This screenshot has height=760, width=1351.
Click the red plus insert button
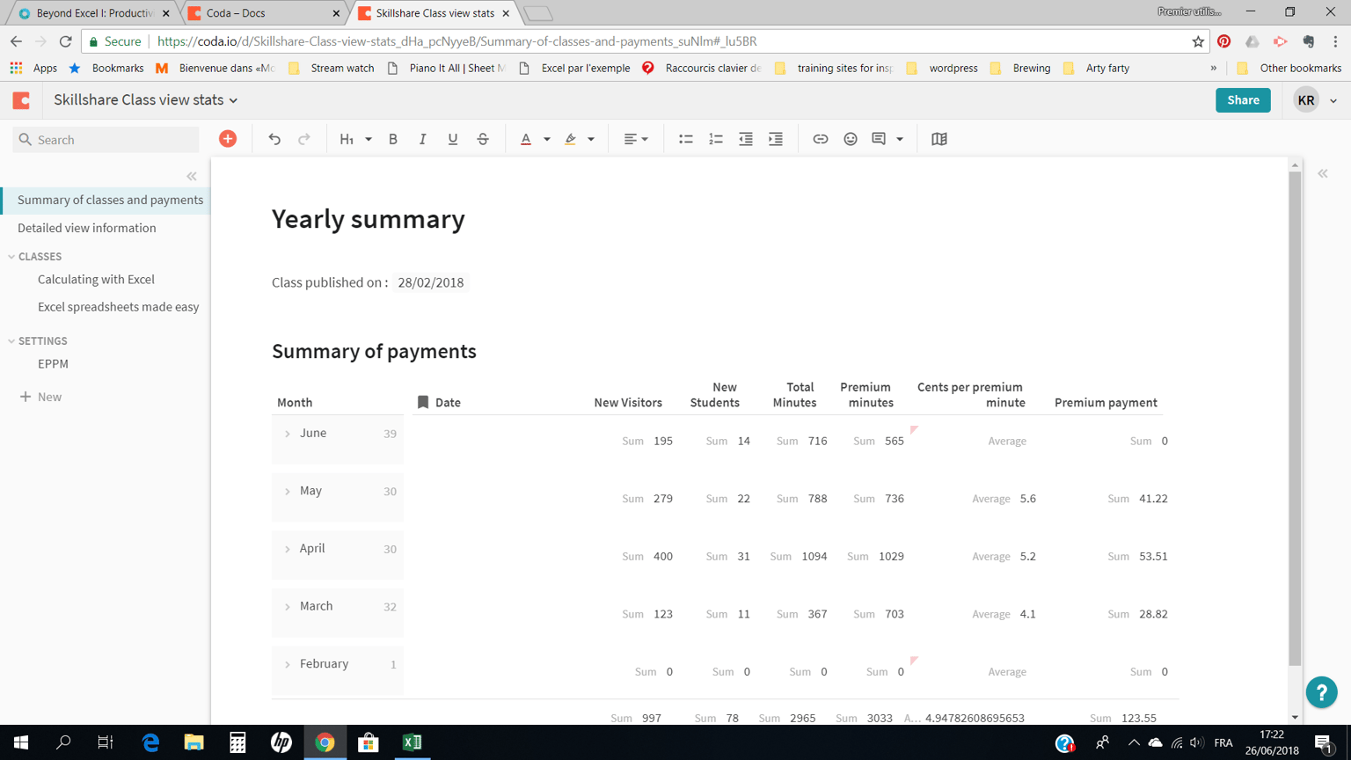(228, 139)
